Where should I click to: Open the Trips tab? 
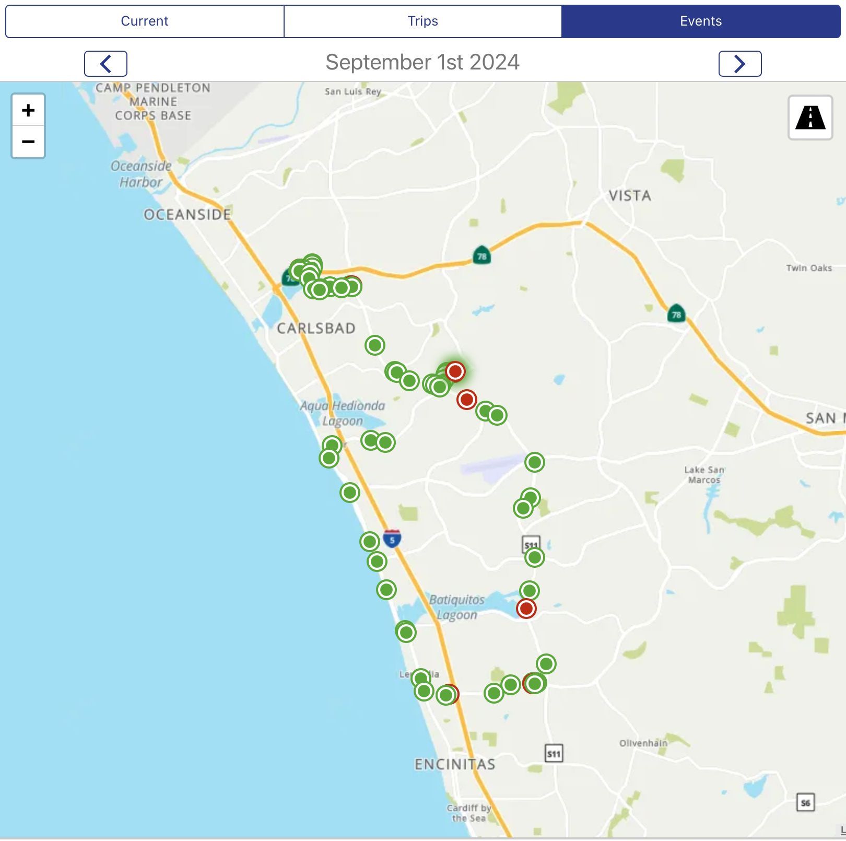(422, 21)
